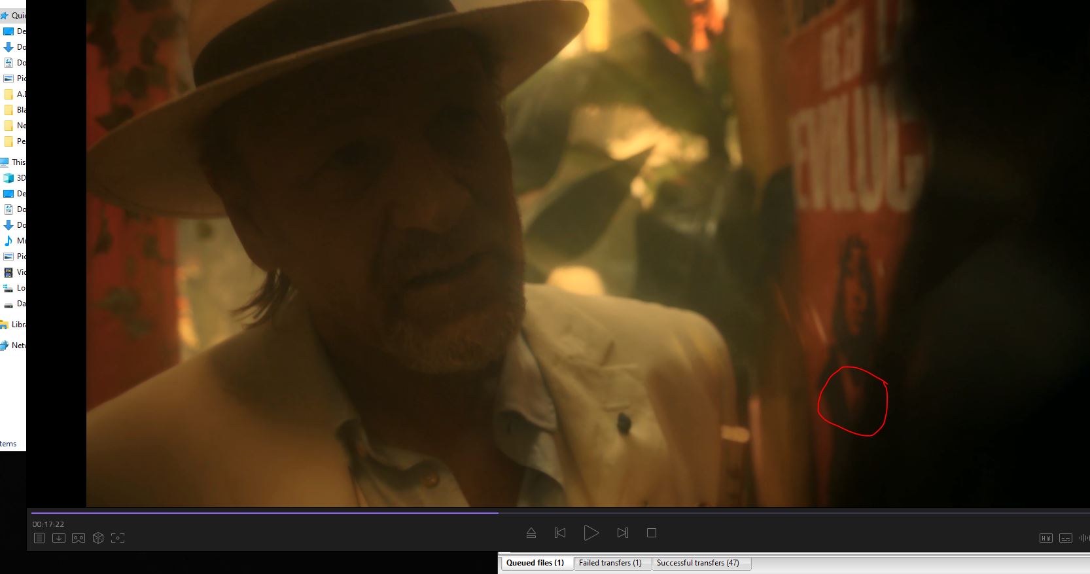Toggle HW hardware acceleration

tap(1046, 538)
